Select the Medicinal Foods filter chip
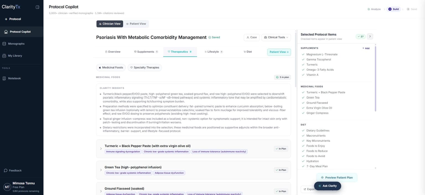Viewport: 425px width, 195px height. [x=111, y=68]
